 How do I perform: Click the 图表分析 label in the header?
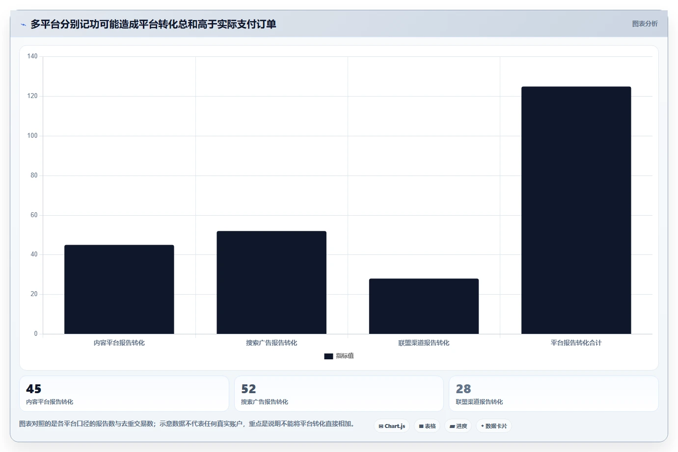pyautogui.click(x=645, y=24)
